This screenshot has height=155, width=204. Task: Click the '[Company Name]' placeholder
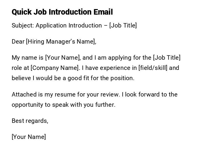(x=55, y=68)
